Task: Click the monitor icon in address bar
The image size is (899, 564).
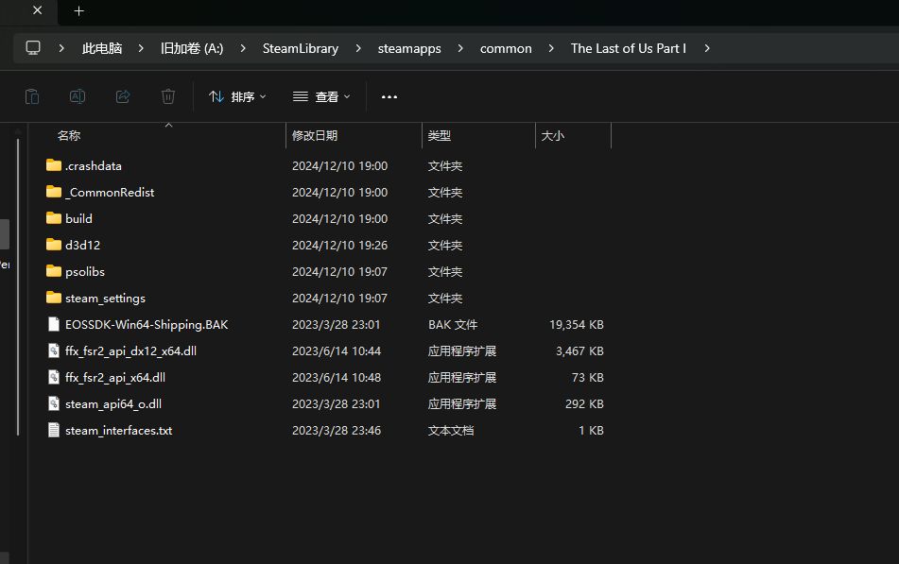Action: 33,48
